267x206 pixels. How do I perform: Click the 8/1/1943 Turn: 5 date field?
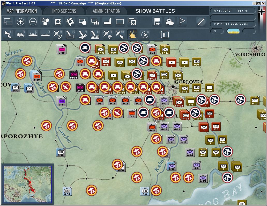[233, 11]
